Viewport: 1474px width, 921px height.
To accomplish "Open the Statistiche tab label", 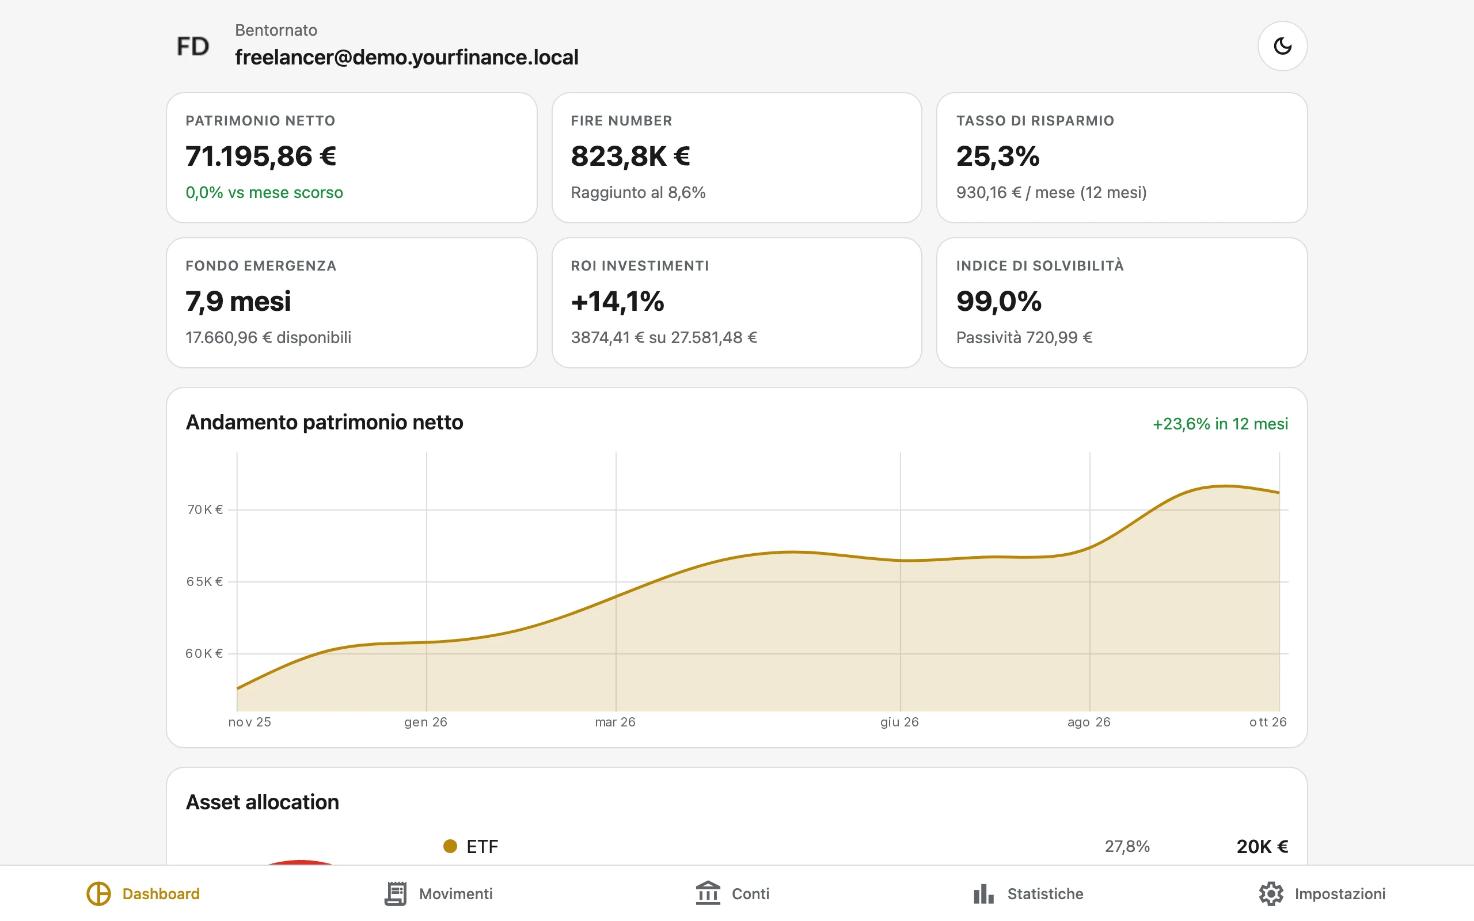I will (x=1045, y=893).
